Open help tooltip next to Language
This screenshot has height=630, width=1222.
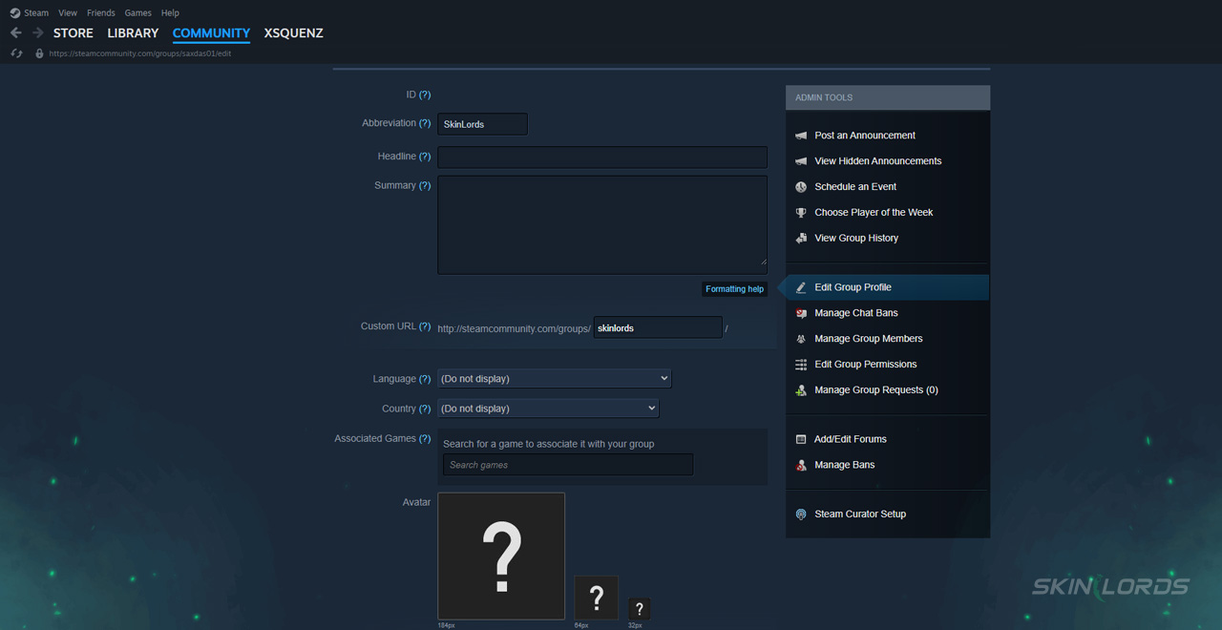point(425,379)
